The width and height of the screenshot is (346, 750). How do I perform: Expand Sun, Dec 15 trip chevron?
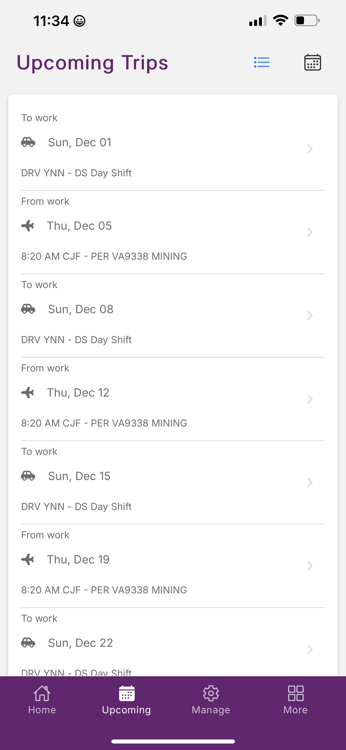310,482
